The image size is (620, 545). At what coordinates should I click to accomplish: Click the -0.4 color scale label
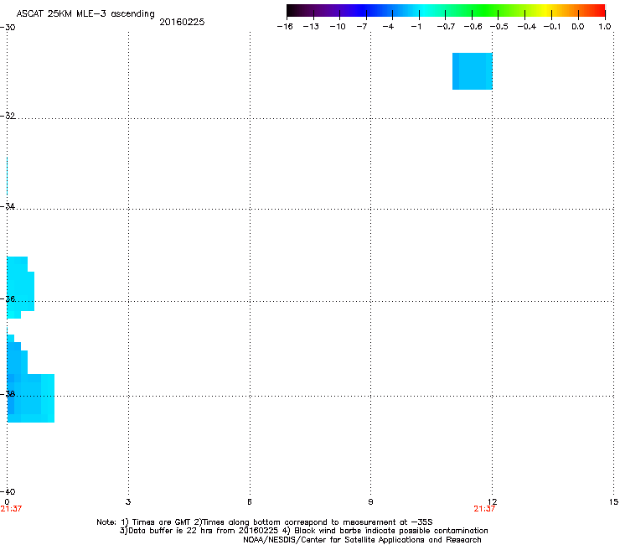[527, 27]
